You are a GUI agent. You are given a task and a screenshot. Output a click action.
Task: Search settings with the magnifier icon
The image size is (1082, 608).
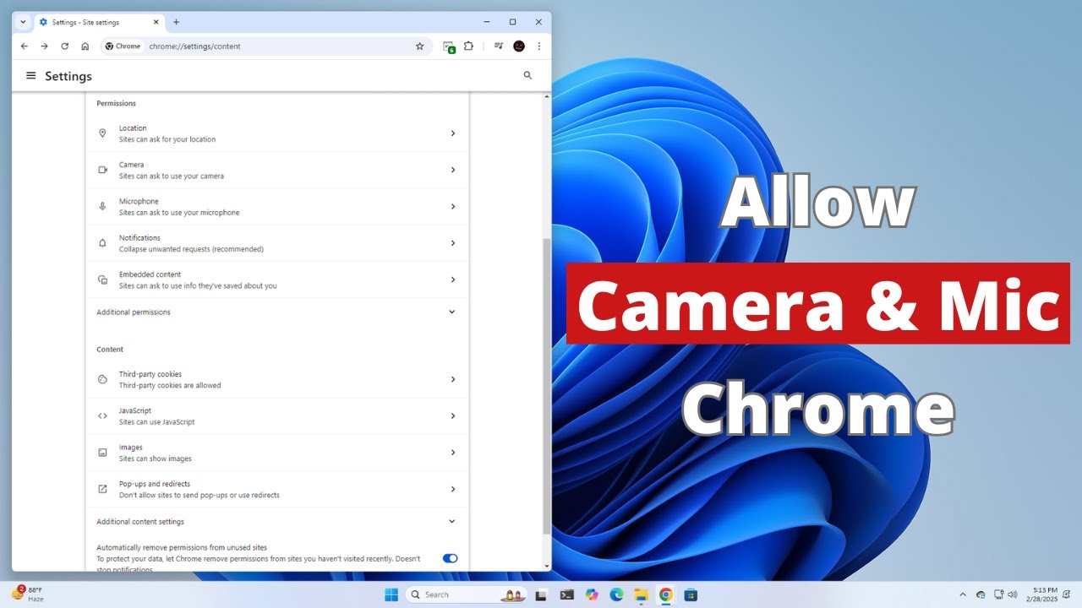point(527,76)
